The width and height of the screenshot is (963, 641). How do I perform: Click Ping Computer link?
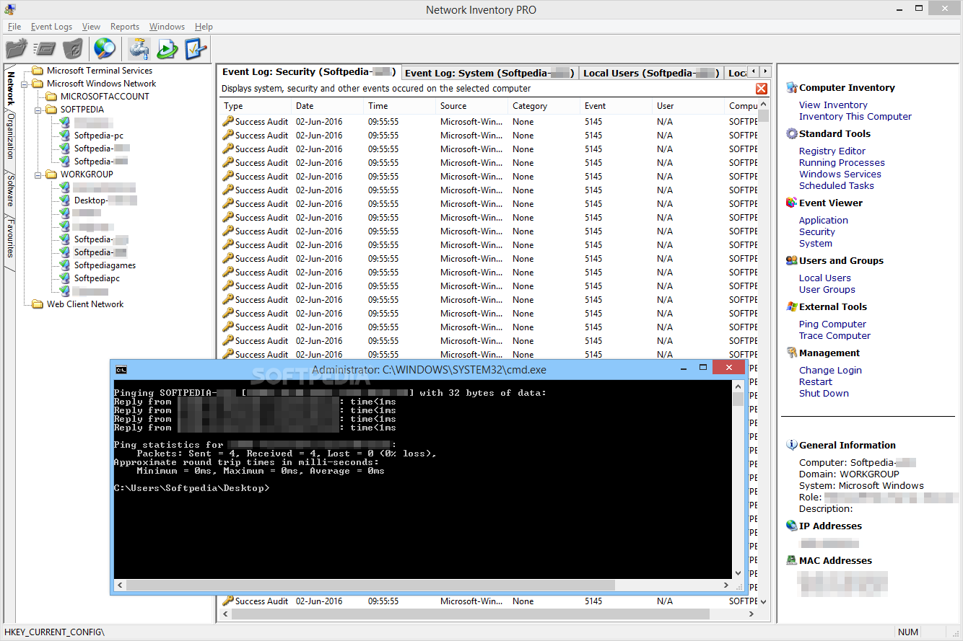(x=832, y=324)
